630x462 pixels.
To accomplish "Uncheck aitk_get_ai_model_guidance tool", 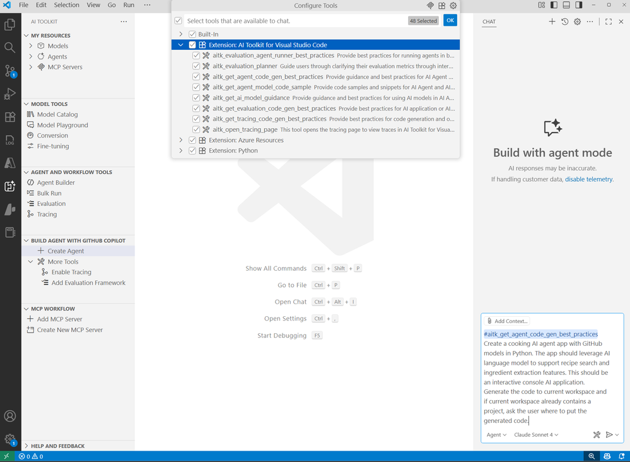I will point(196,98).
